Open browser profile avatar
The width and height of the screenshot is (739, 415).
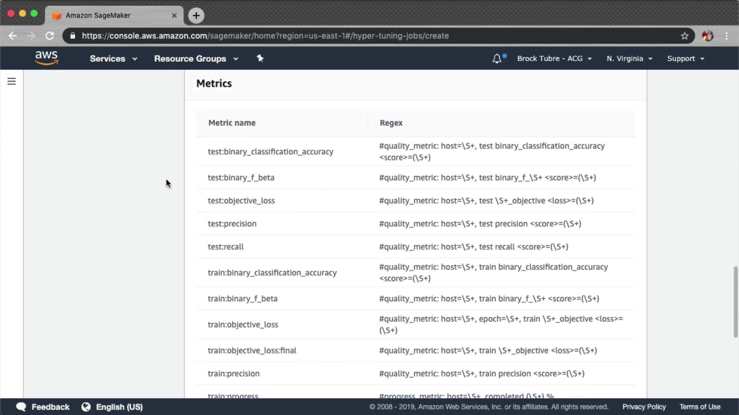click(707, 36)
